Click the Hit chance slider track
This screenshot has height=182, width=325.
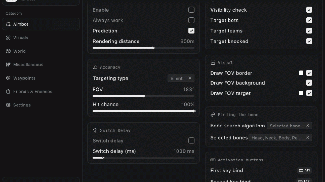(x=144, y=111)
